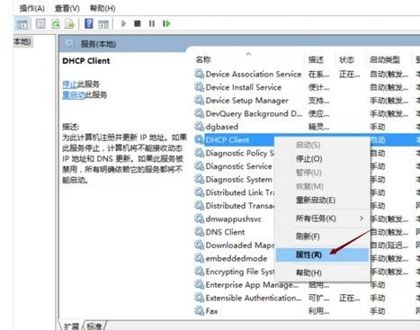Open the 操作(A) menu

[x=31, y=8]
